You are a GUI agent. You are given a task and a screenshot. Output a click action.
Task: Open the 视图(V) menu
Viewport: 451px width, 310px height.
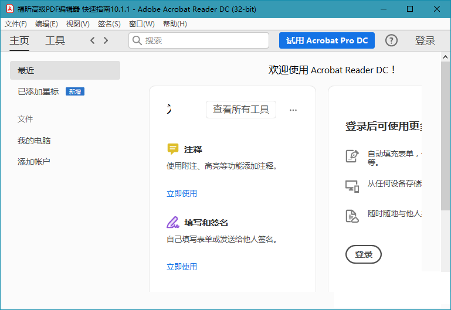77,24
